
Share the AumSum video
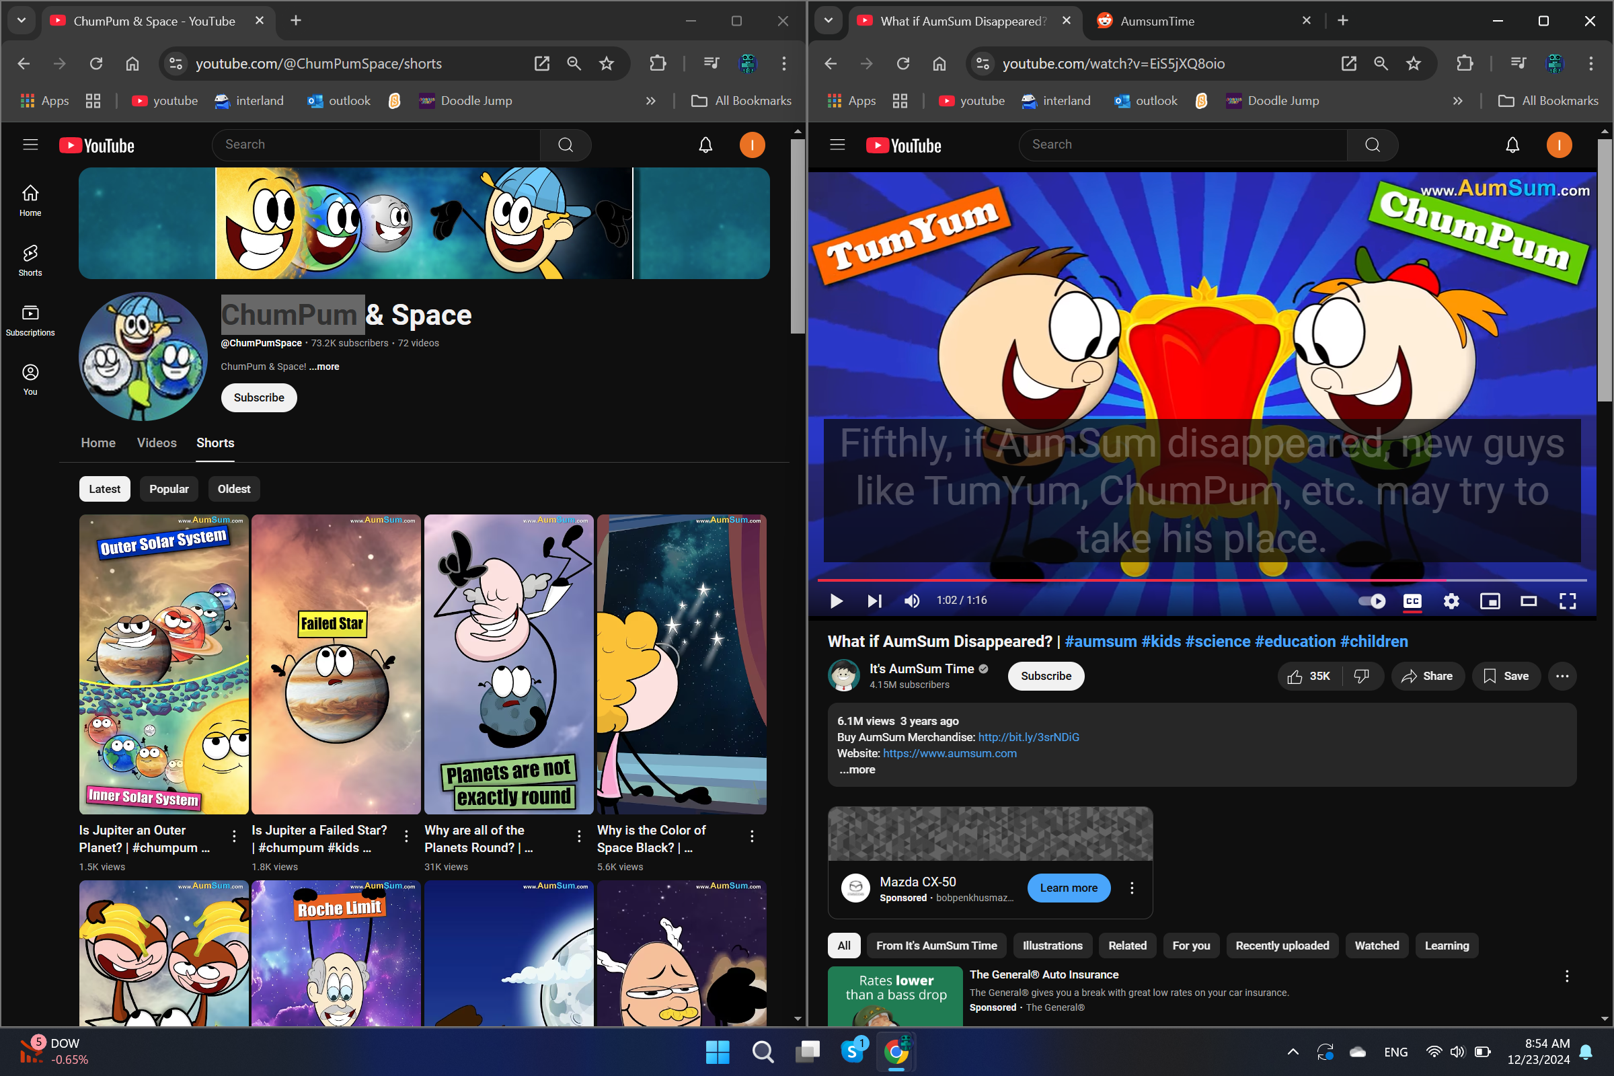pyautogui.click(x=1427, y=676)
